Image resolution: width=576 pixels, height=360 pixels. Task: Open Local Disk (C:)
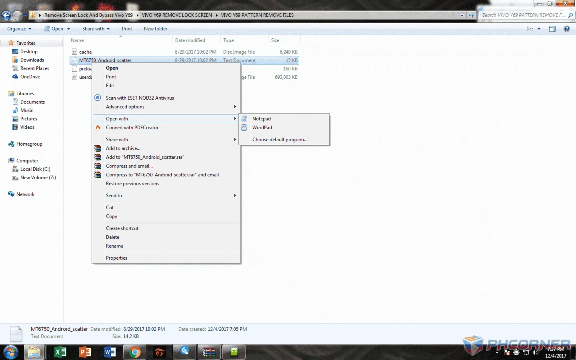35,169
